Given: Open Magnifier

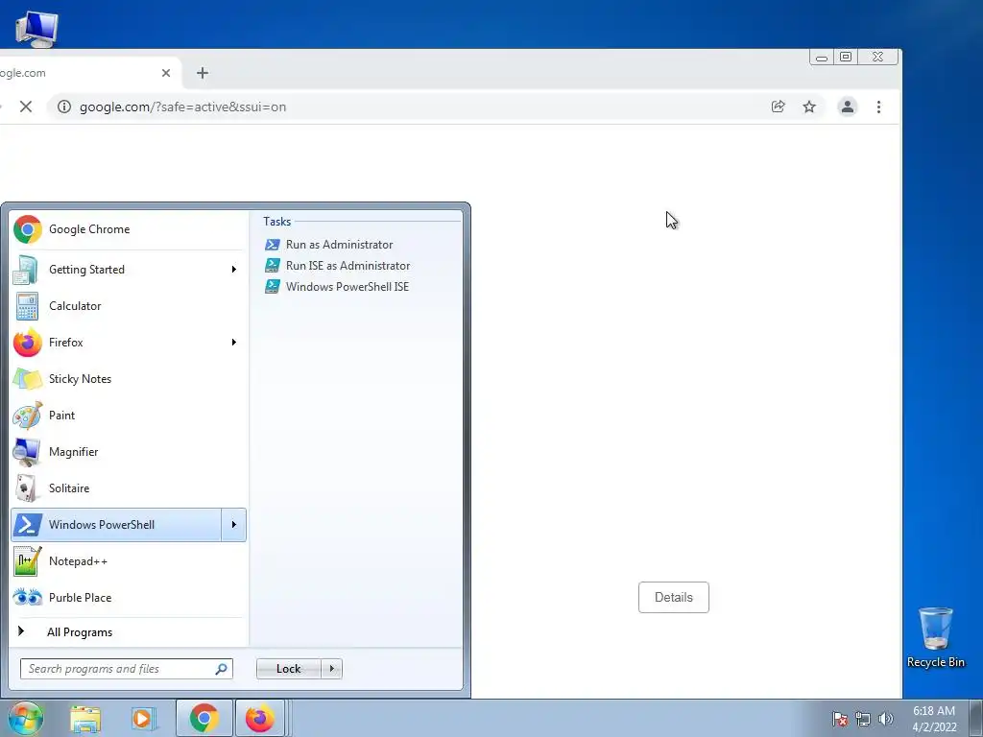Looking at the screenshot, I should pos(128,452).
